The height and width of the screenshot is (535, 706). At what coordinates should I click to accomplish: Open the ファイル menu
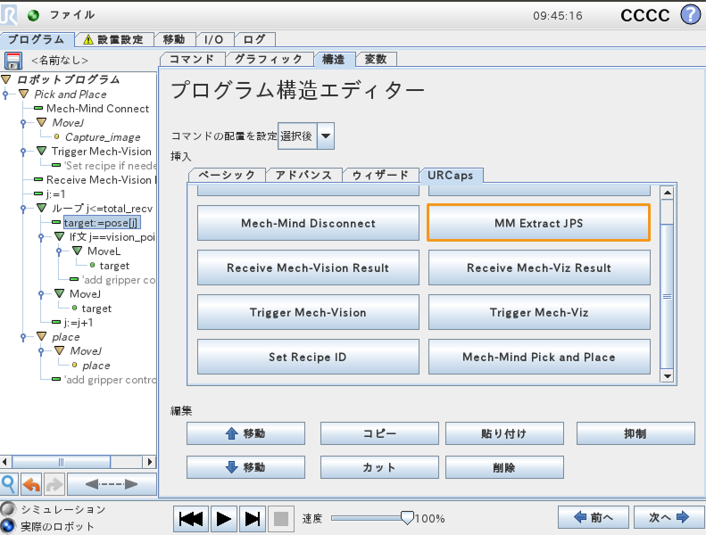(x=72, y=15)
